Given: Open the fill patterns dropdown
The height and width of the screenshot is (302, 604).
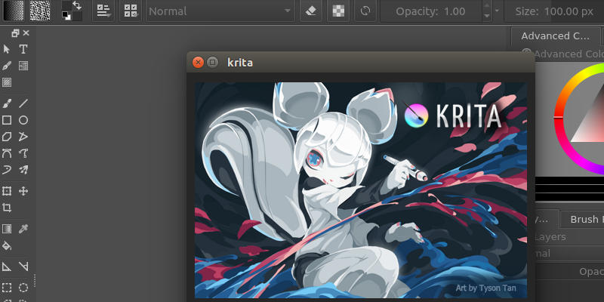Looking at the screenshot, I should click(x=40, y=11).
